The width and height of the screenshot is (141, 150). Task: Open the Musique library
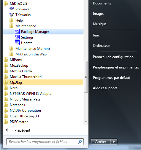(x=100, y=24)
